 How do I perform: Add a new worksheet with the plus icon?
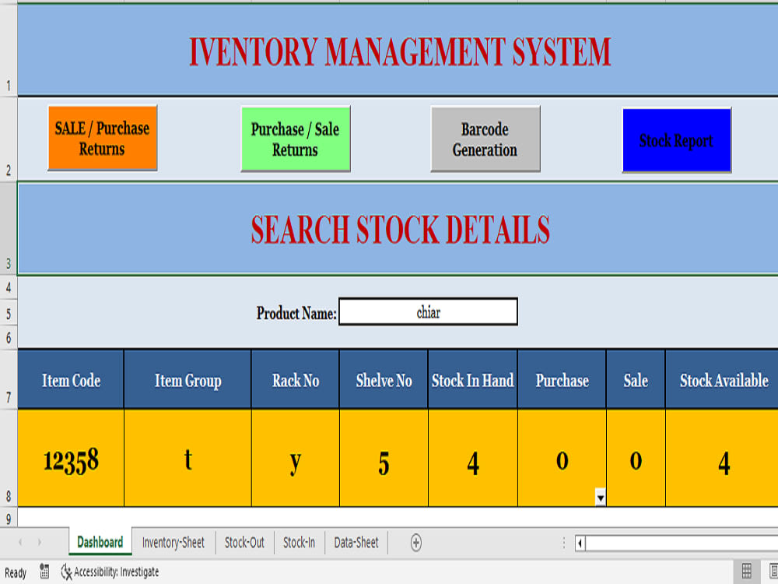click(415, 543)
